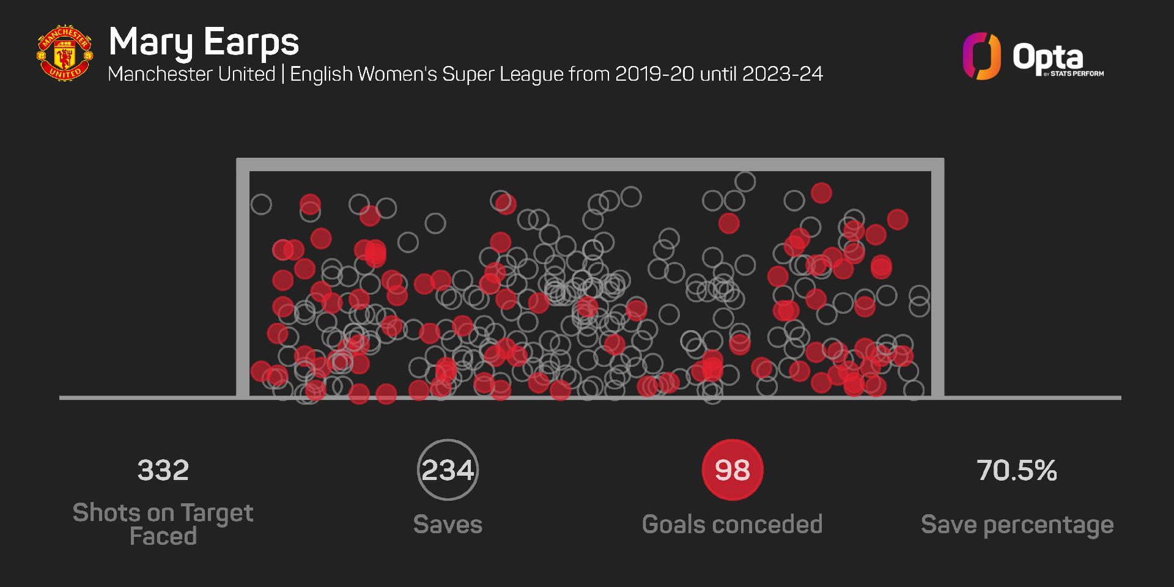Image resolution: width=1174 pixels, height=587 pixels.
Task: Click the 'Mary Earps' title
Action: point(204,42)
